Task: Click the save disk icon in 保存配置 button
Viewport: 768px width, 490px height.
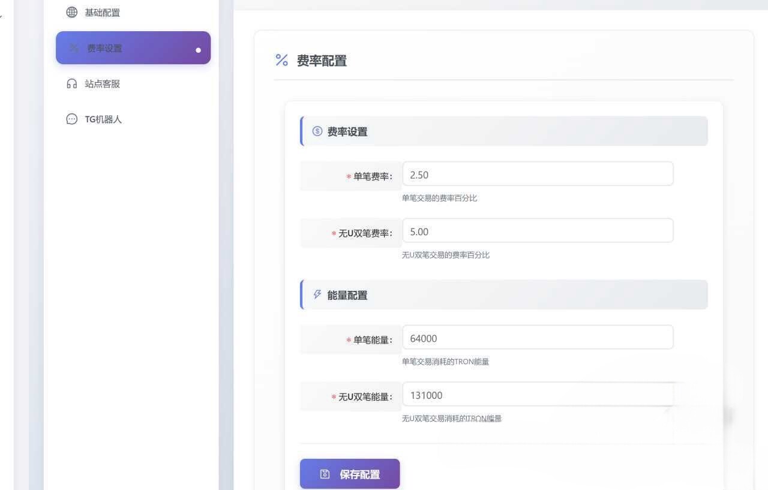Action: 325,474
